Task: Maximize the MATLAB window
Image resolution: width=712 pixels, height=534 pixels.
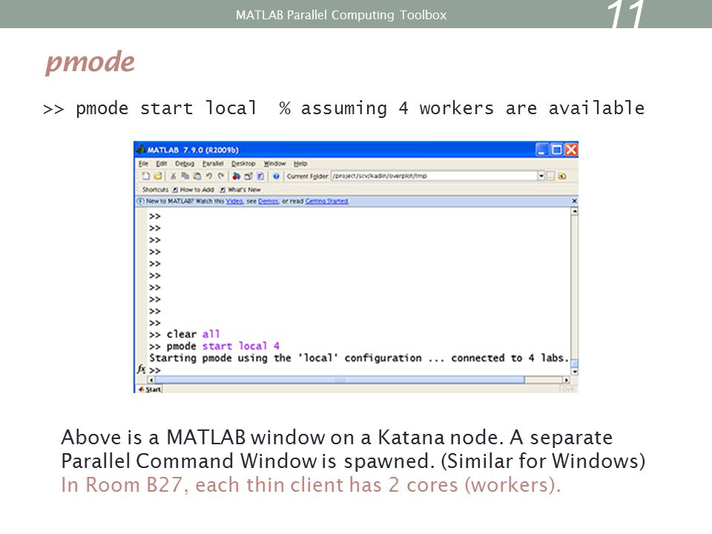Action: click(x=556, y=149)
